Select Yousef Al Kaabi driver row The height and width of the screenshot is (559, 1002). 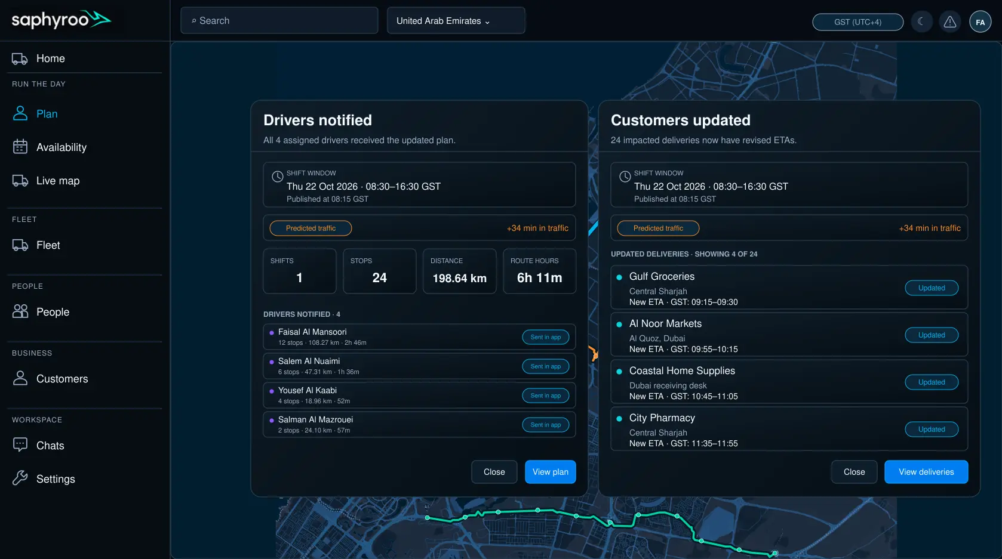tap(419, 396)
